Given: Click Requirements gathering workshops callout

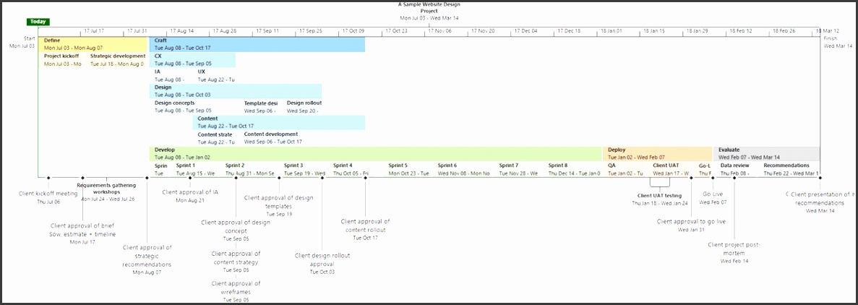Looking at the screenshot, I should coord(106,192).
